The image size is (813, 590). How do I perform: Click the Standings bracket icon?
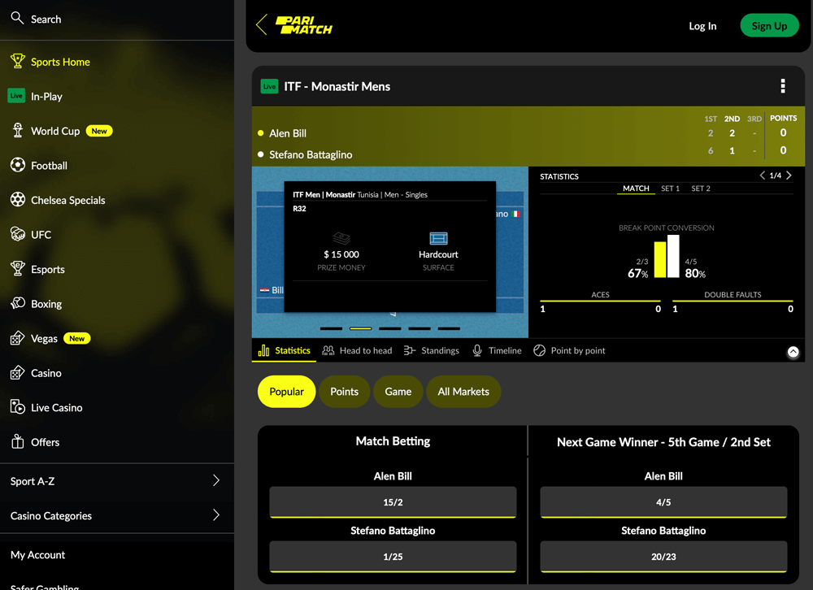click(x=410, y=350)
